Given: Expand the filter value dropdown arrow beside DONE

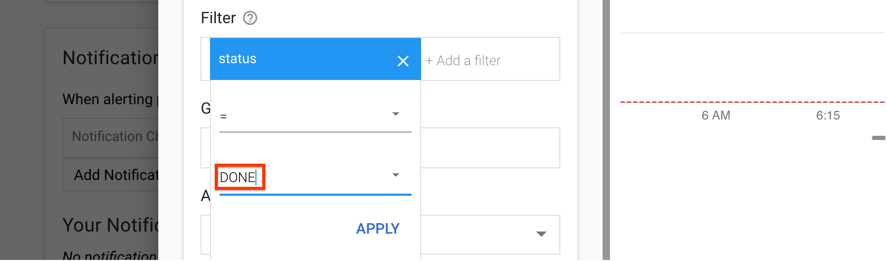Looking at the screenshot, I should tap(396, 175).
